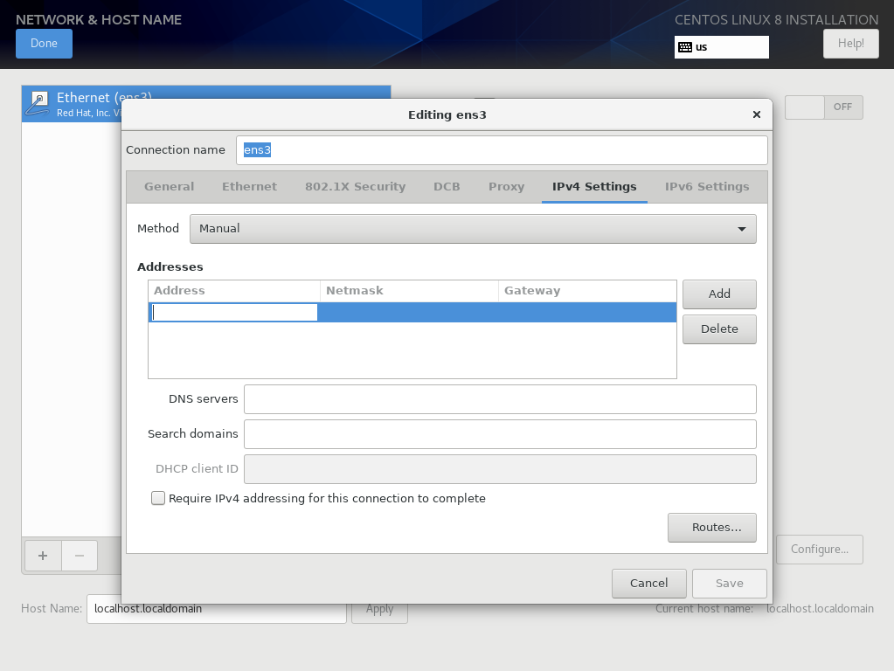Screen dimensions: 894x671
Task: Switch to the Ethernet tab
Action: coord(249,186)
